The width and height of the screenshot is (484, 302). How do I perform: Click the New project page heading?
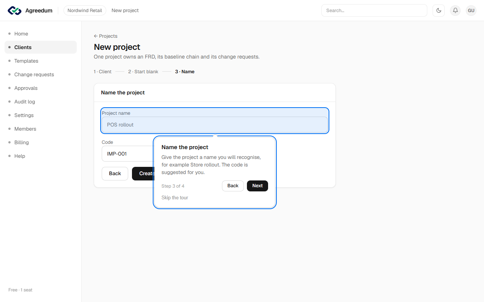[x=117, y=47]
